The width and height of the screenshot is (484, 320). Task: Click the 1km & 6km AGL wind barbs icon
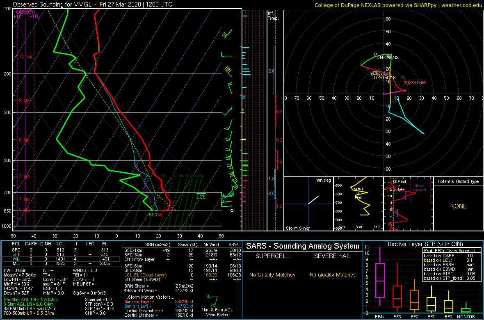coord(212,299)
